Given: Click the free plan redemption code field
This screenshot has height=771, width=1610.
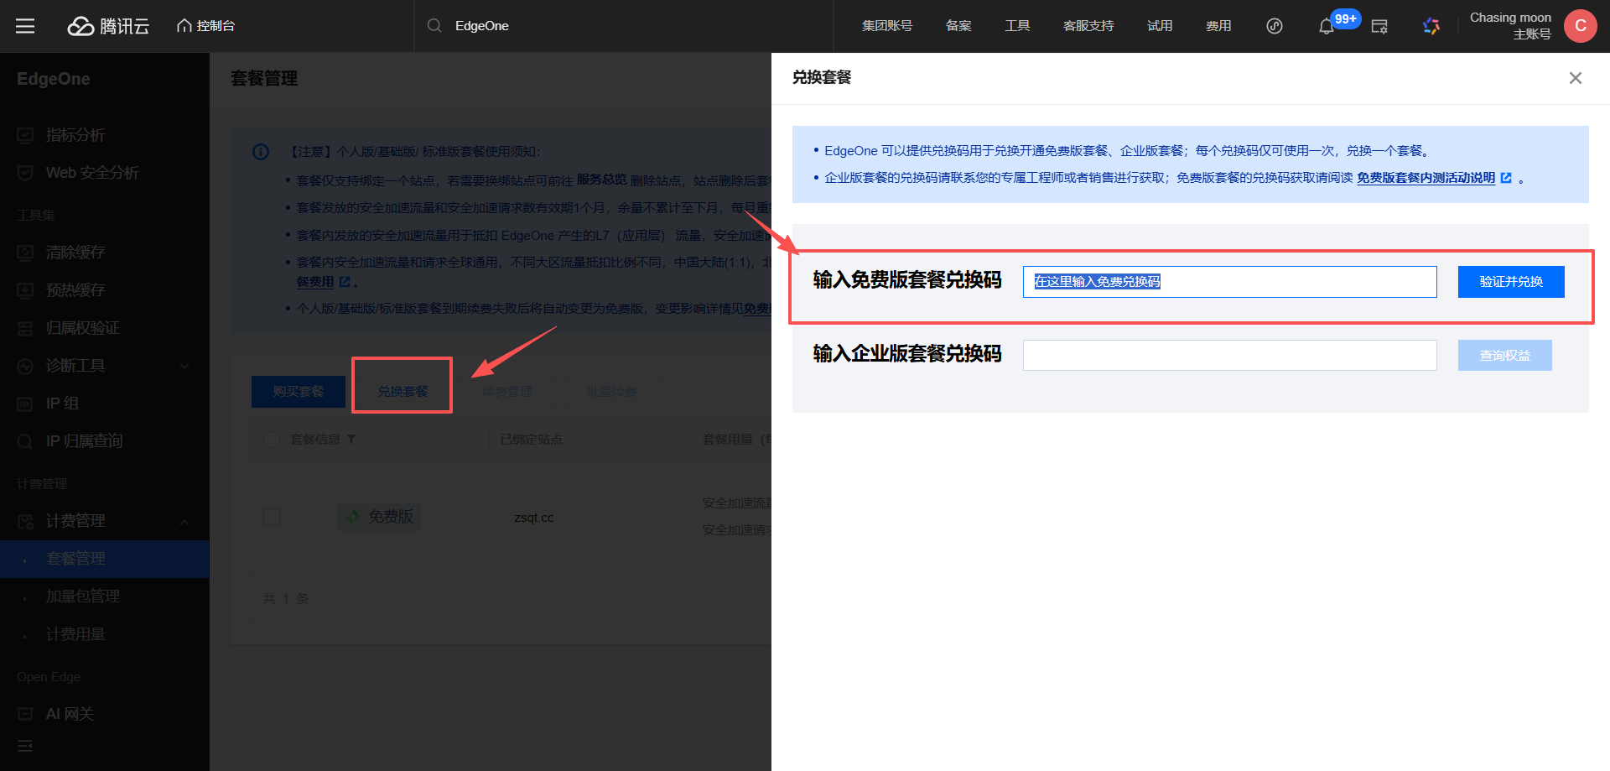Looking at the screenshot, I should tap(1229, 282).
